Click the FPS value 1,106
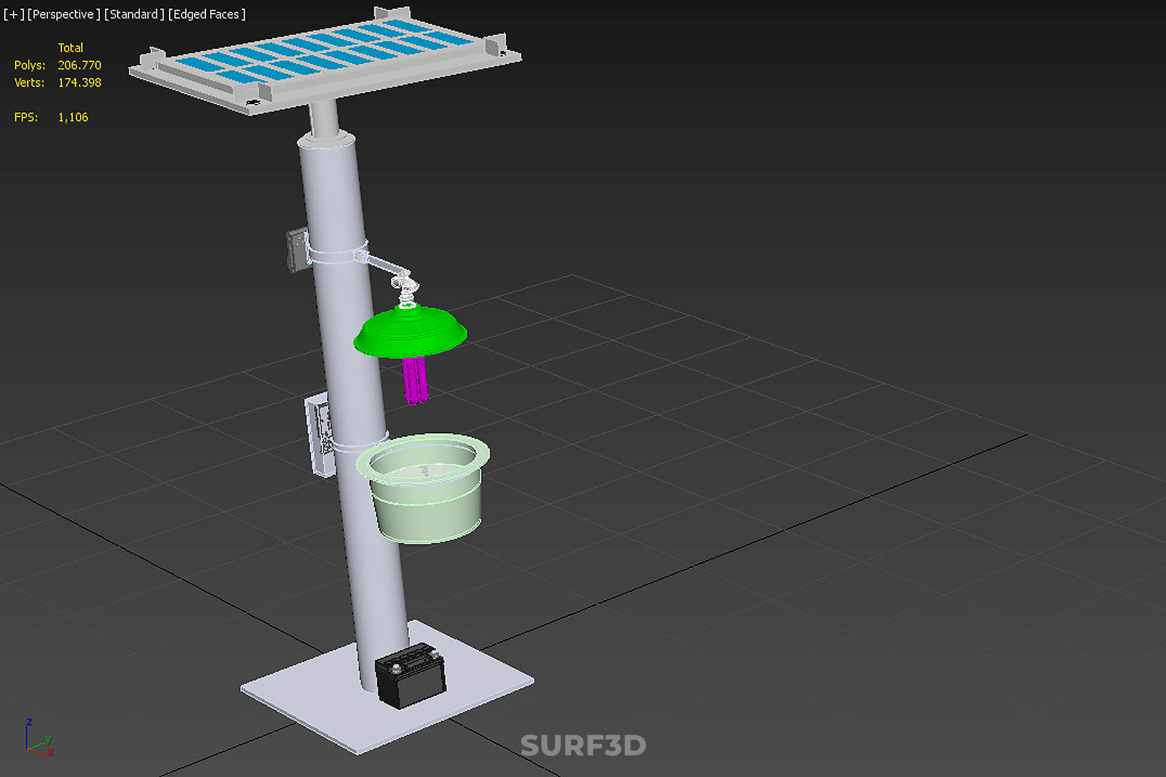The height and width of the screenshot is (777, 1166). (73, 117)
